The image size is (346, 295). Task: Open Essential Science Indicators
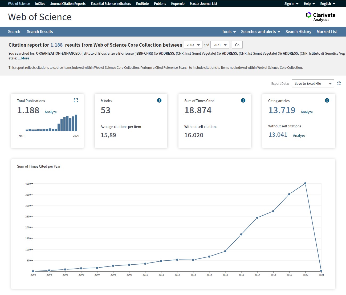[x=111, y=4]
